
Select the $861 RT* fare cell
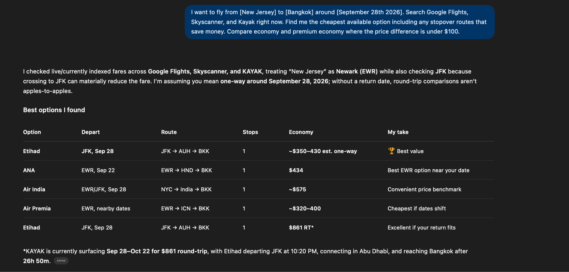pos(301,227)
